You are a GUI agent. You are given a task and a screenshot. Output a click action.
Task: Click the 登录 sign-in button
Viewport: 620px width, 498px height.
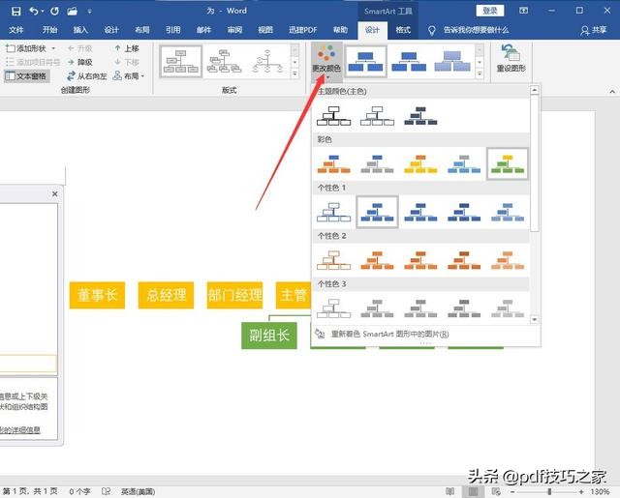[490, 11]
